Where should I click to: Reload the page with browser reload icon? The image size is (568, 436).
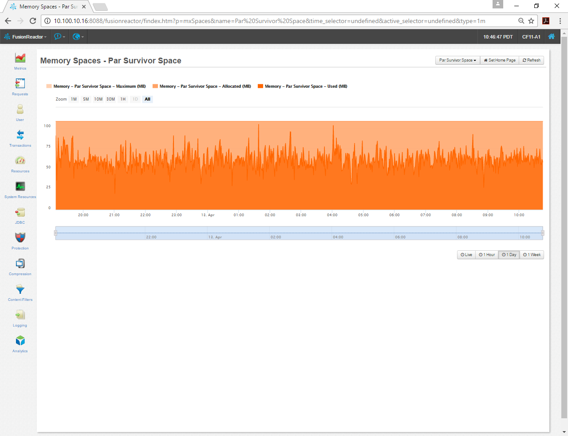[33, 21]
